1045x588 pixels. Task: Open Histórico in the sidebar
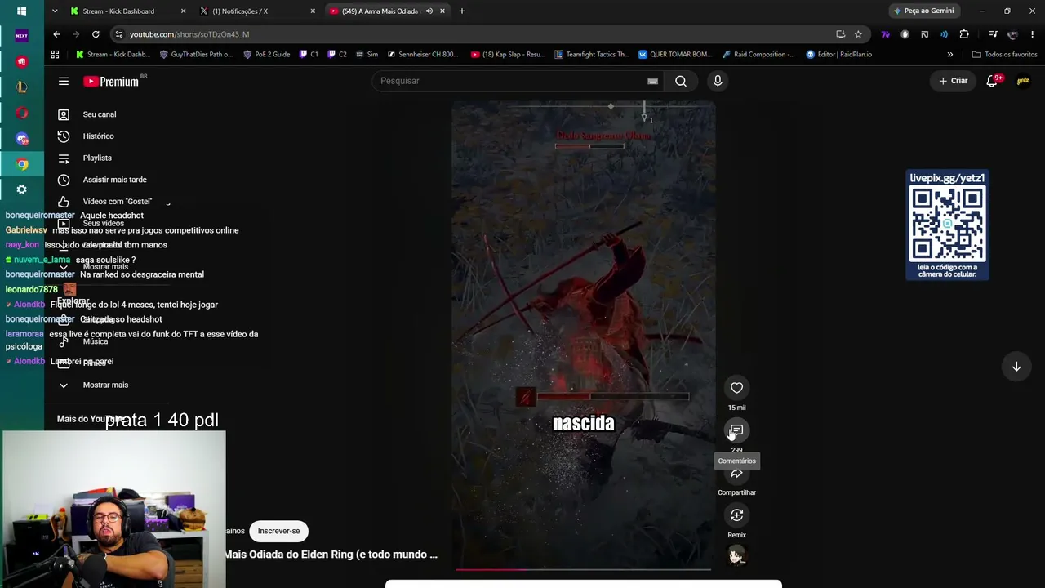[98, 136]
